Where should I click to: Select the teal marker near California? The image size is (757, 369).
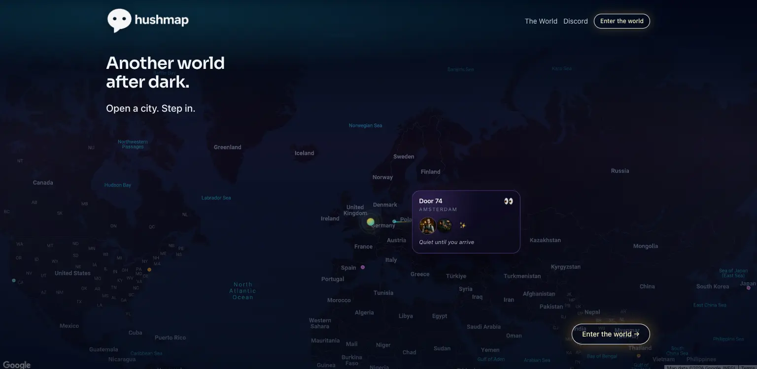coord(14,280)
